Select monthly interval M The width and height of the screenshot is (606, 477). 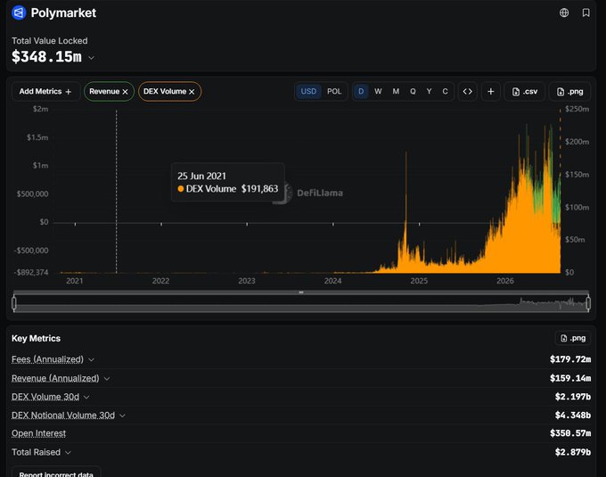point(396,92)
